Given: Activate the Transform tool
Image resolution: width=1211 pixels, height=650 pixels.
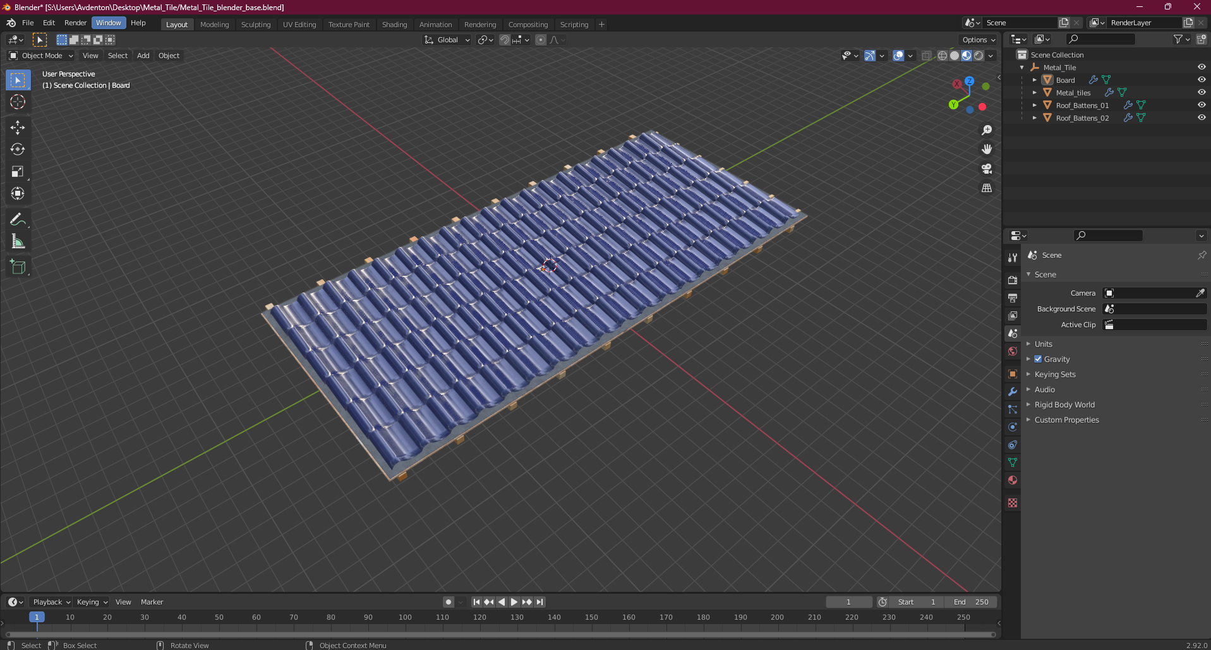Looking at the screenshot, I should coord(18,194).
